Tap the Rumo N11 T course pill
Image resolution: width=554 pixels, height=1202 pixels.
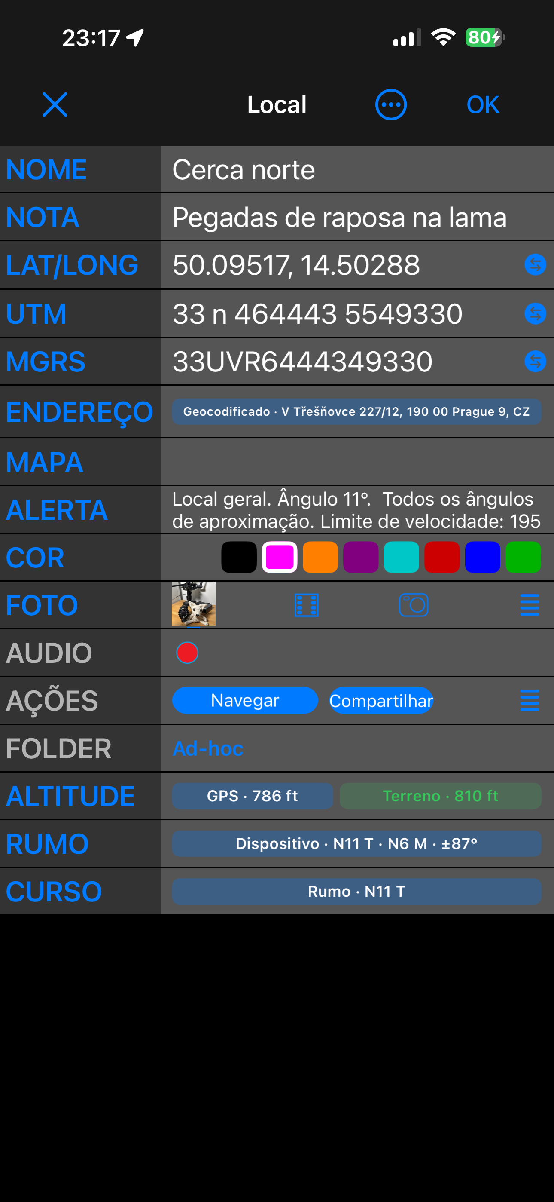[x=357, y=892]
